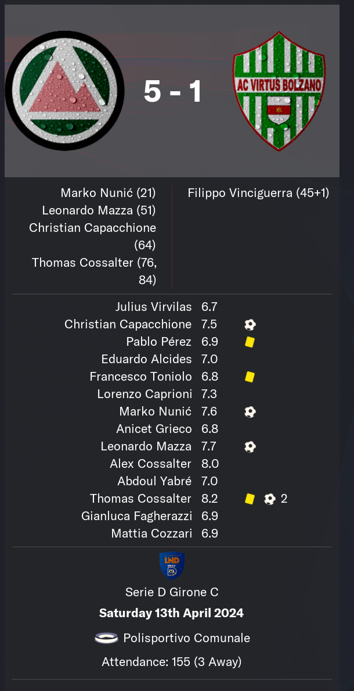The width and height of the screenshot is (354, 691).
Task: Open Filippo Vinciguerra's scorer entry
Action: [x=258, y=193]
